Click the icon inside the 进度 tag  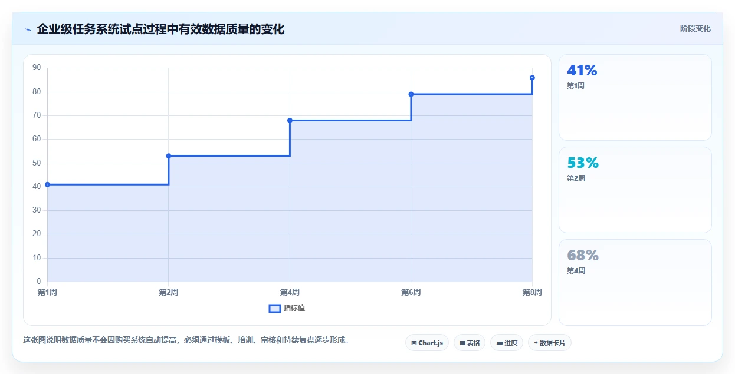click(x=500, y=343)
